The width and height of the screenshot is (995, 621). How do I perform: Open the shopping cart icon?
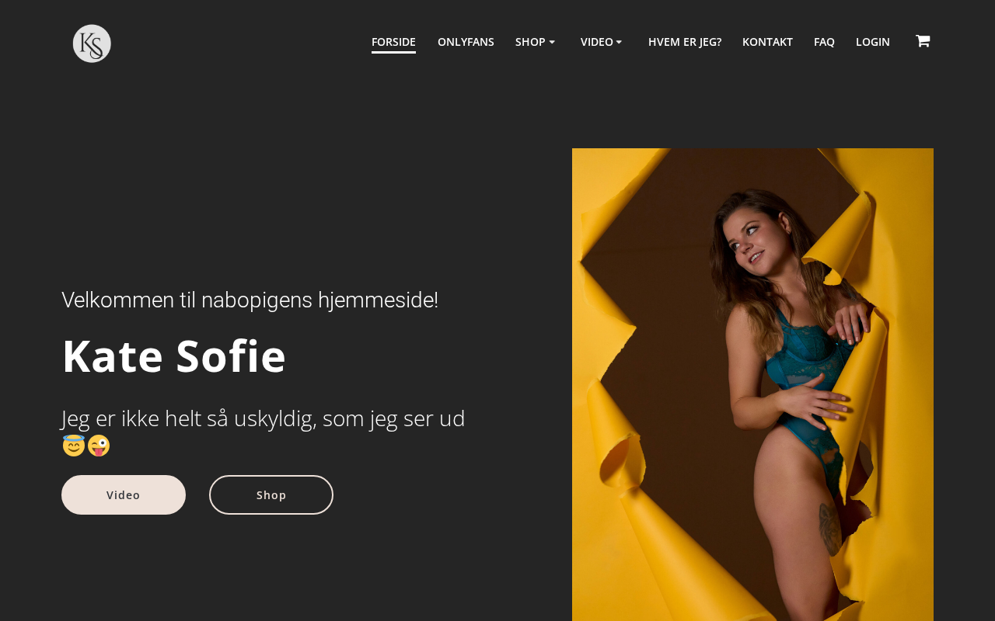pyautogui.click(x=923, y=41)
